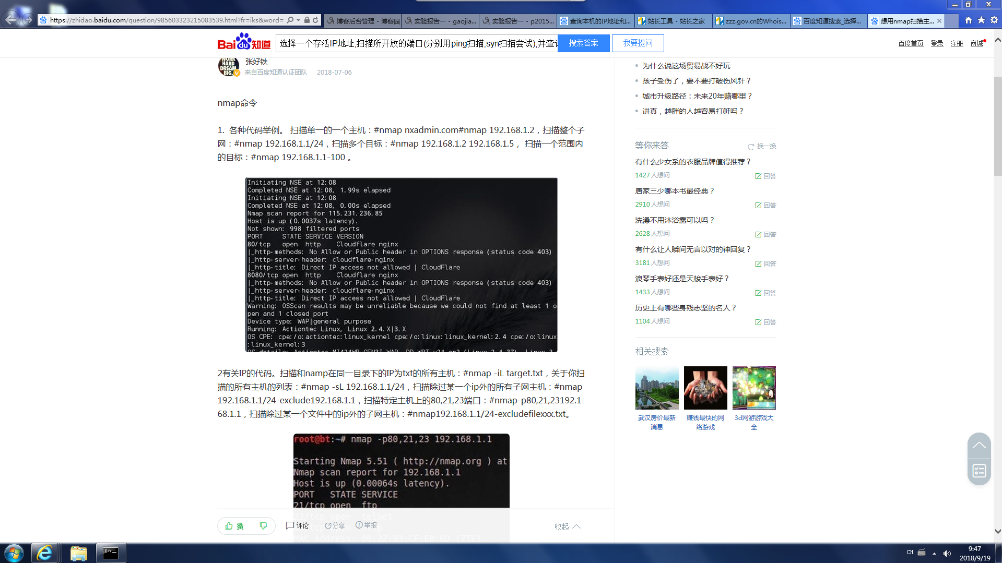Click 回答 for the 沐浴露 question
1002x563 pixels.
coord(765,235)
